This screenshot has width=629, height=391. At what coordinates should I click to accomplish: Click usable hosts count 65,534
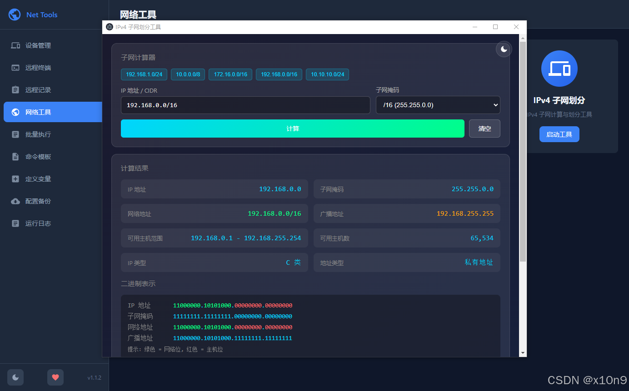(482, 238)
